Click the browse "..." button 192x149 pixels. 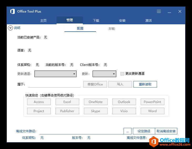128,131
